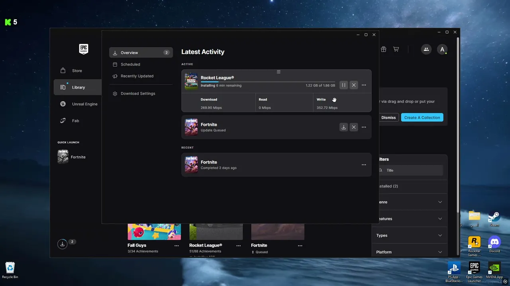This screenshot has height=286, width=510.
Task: Click the Fortnite cover on the Update Queued row
Action: [x=191, y=127]
